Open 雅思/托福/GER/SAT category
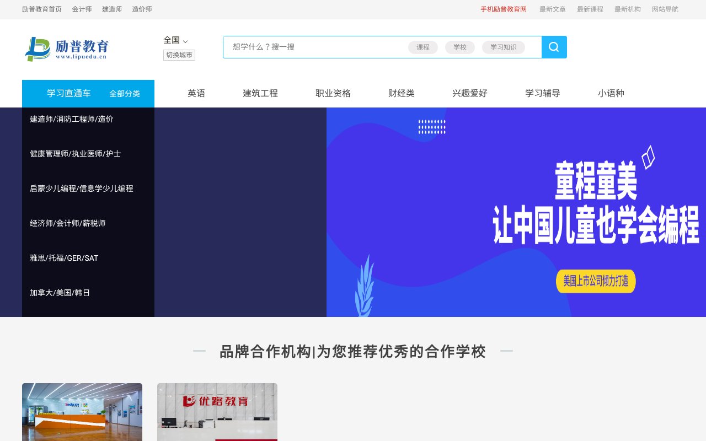 click(x=64, y=258)
